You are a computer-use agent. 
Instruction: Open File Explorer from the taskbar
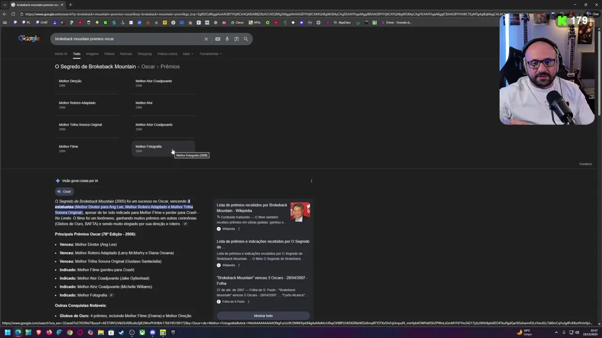101,332
